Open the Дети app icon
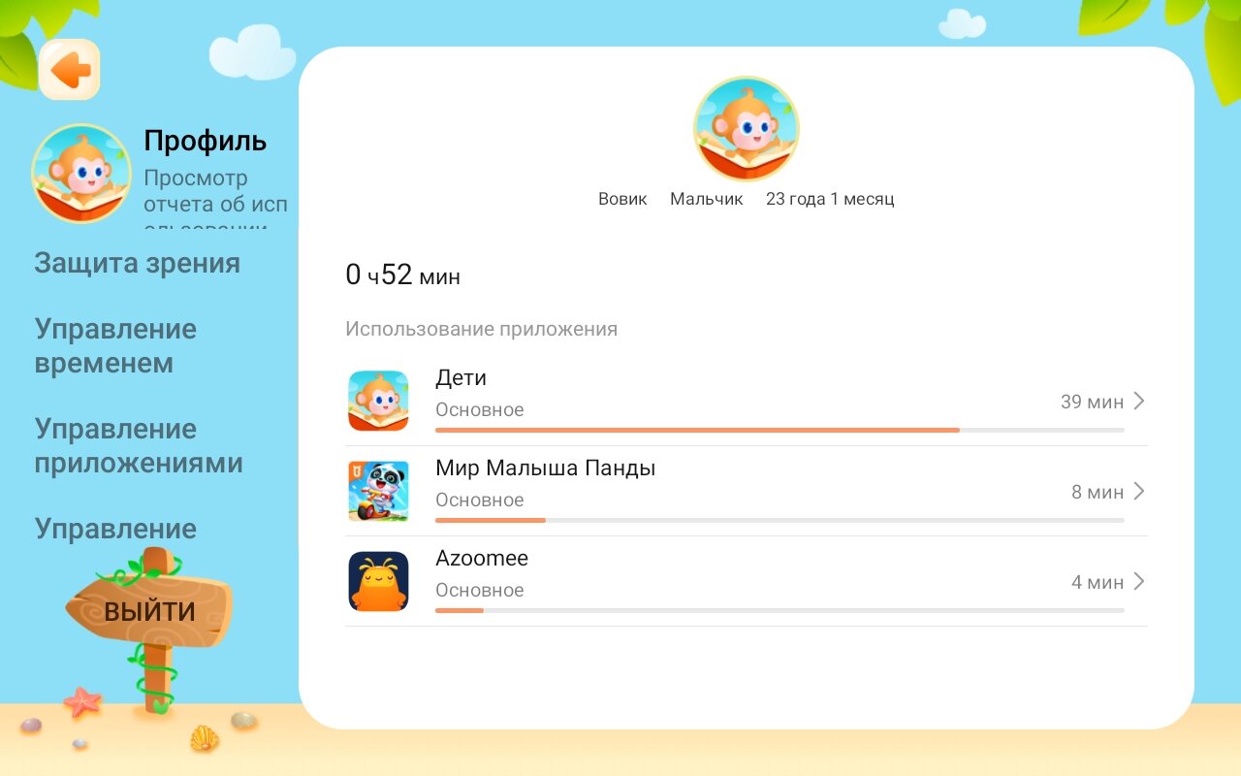Screen dimensions: 1241x776 (378, 401)
